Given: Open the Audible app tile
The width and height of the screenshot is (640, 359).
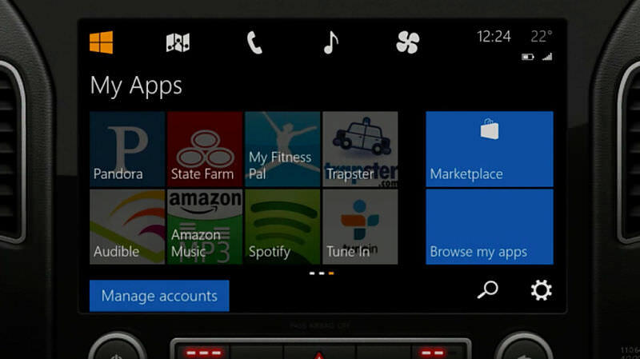Looking at the screenshot, I should (x=127, y=226).
